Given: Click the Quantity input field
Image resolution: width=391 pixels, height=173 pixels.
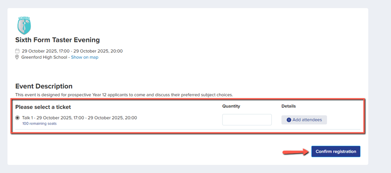Looking at the screenshot, I should tap(247, 120).
